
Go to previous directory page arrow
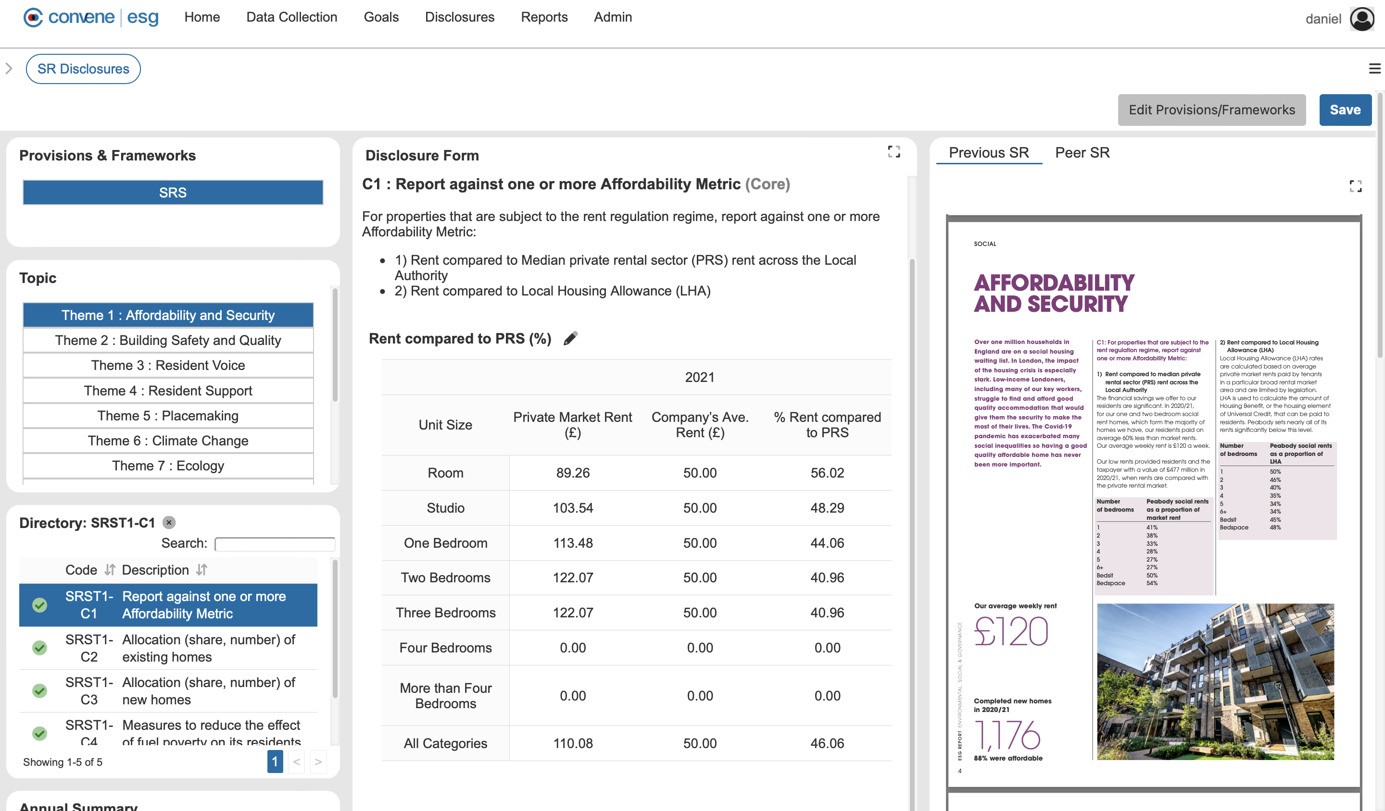(x=296, y=762)
